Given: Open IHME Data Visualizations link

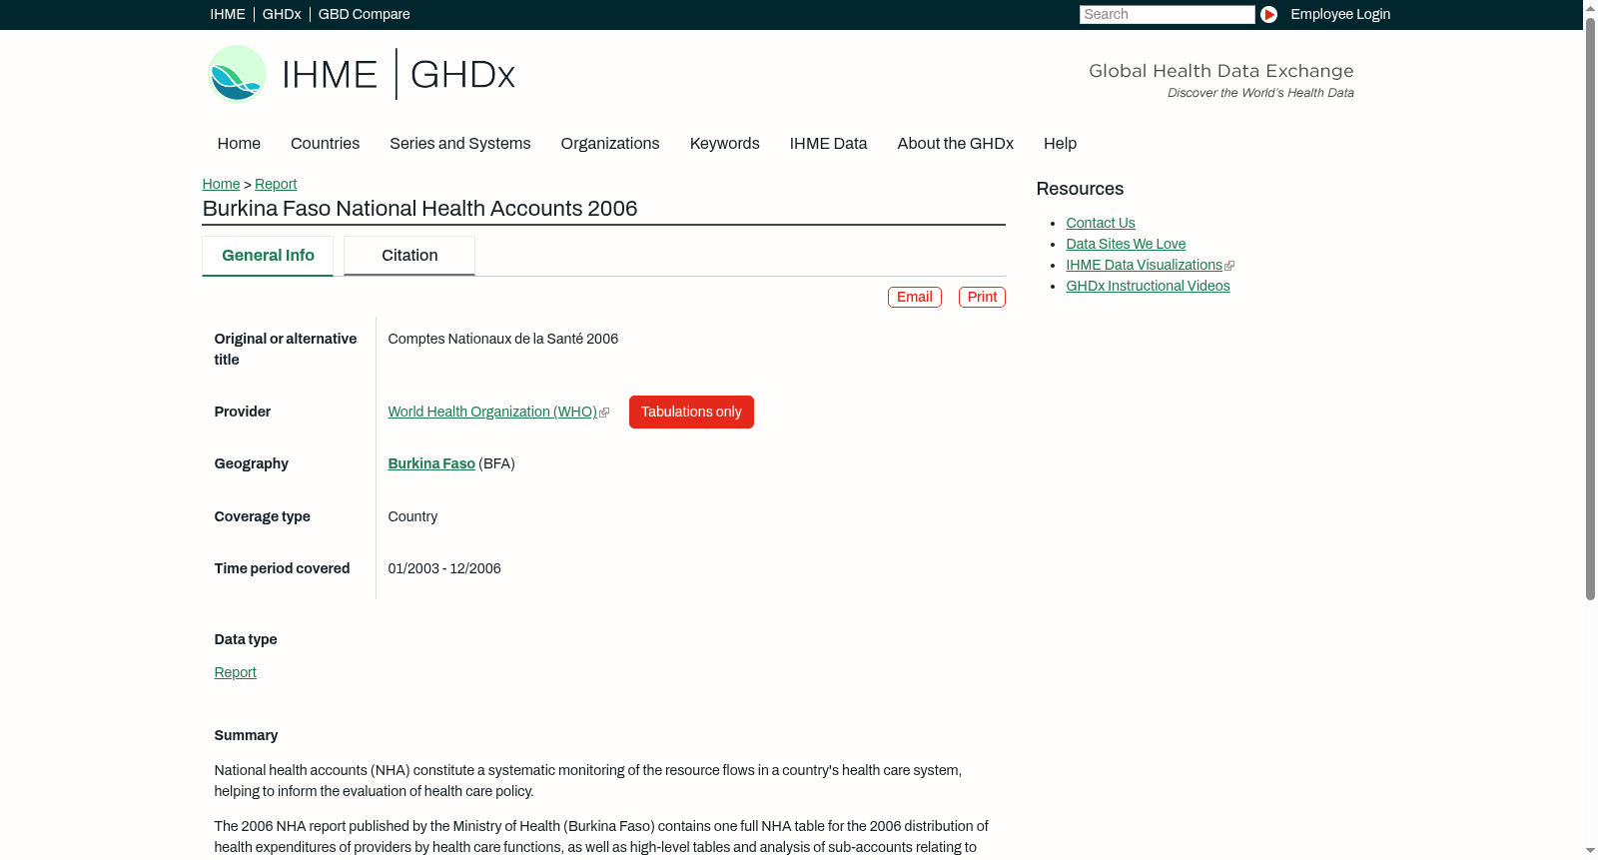Looking at the screenshot, I should [1144, 265].
